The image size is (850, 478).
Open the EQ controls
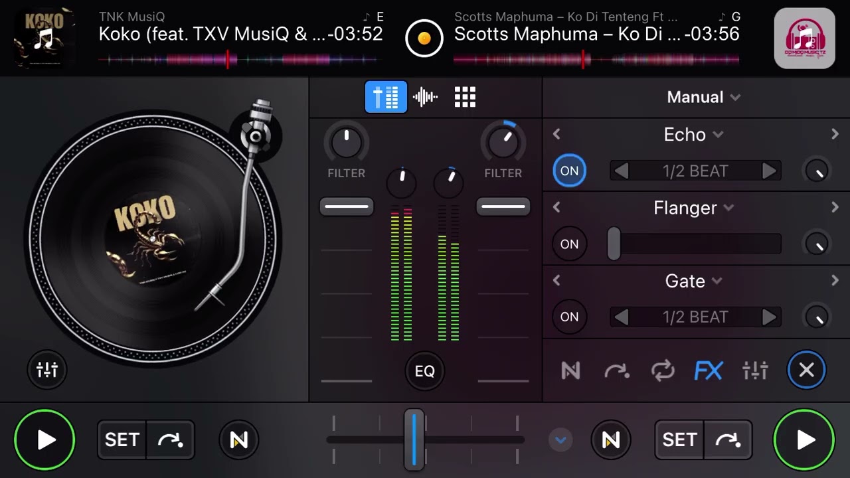pos(424,370)
